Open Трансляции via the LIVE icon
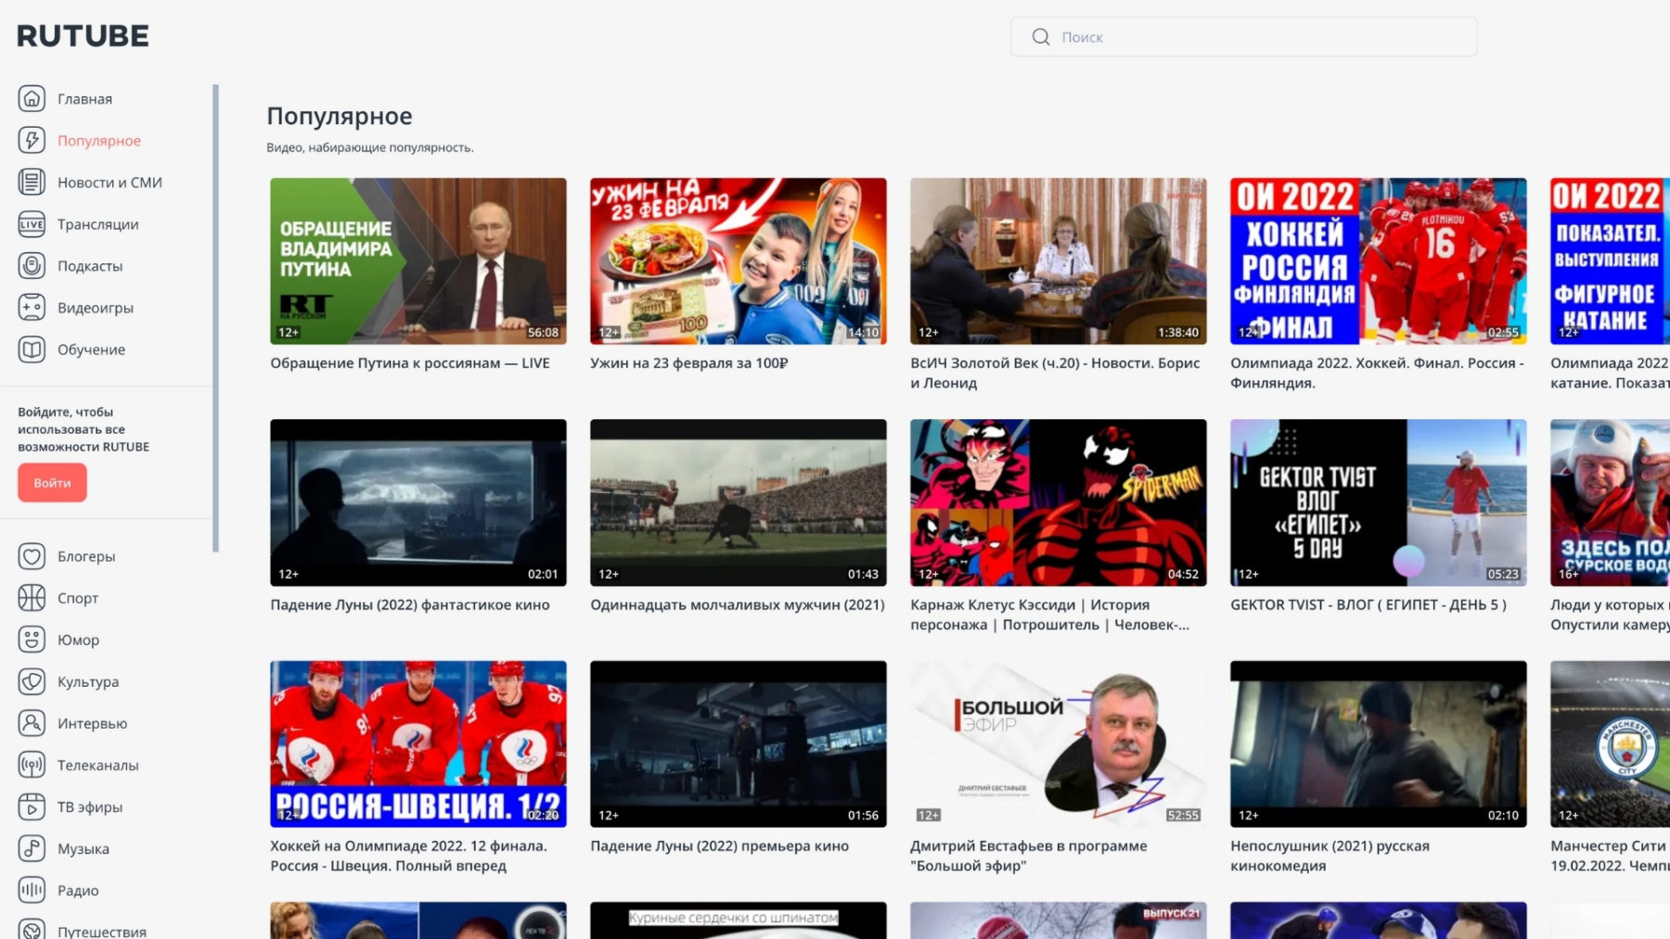Screen dimensions: 1670x939 coord(32,223)
